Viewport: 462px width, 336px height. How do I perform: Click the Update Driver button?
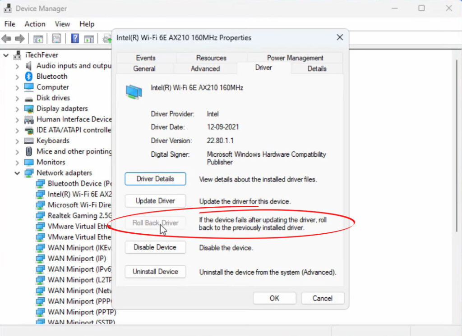point(155,201)
